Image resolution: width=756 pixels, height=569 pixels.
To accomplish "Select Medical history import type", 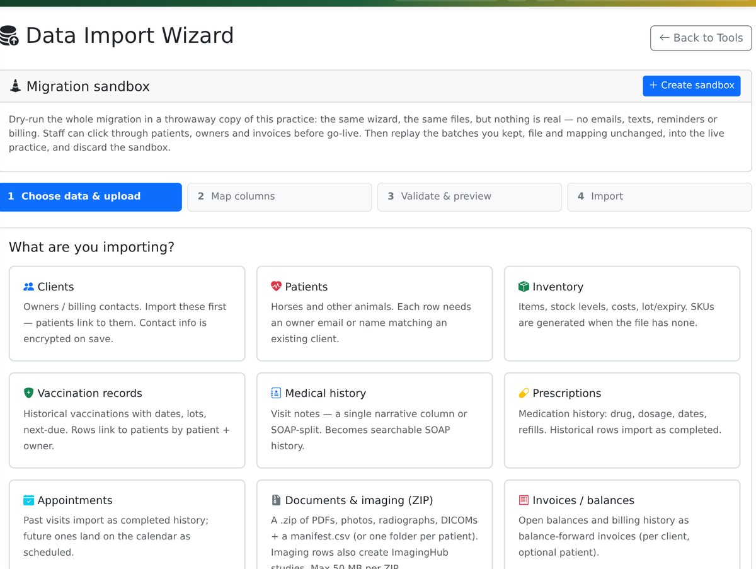I will (374, 420).
